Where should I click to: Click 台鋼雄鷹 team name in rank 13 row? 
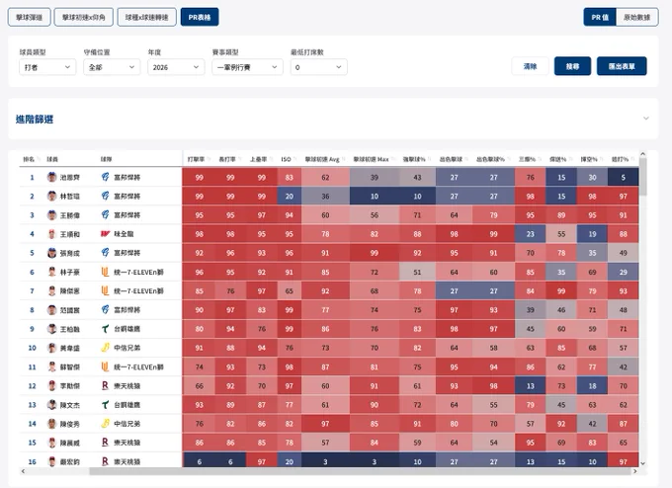point(127,404)
